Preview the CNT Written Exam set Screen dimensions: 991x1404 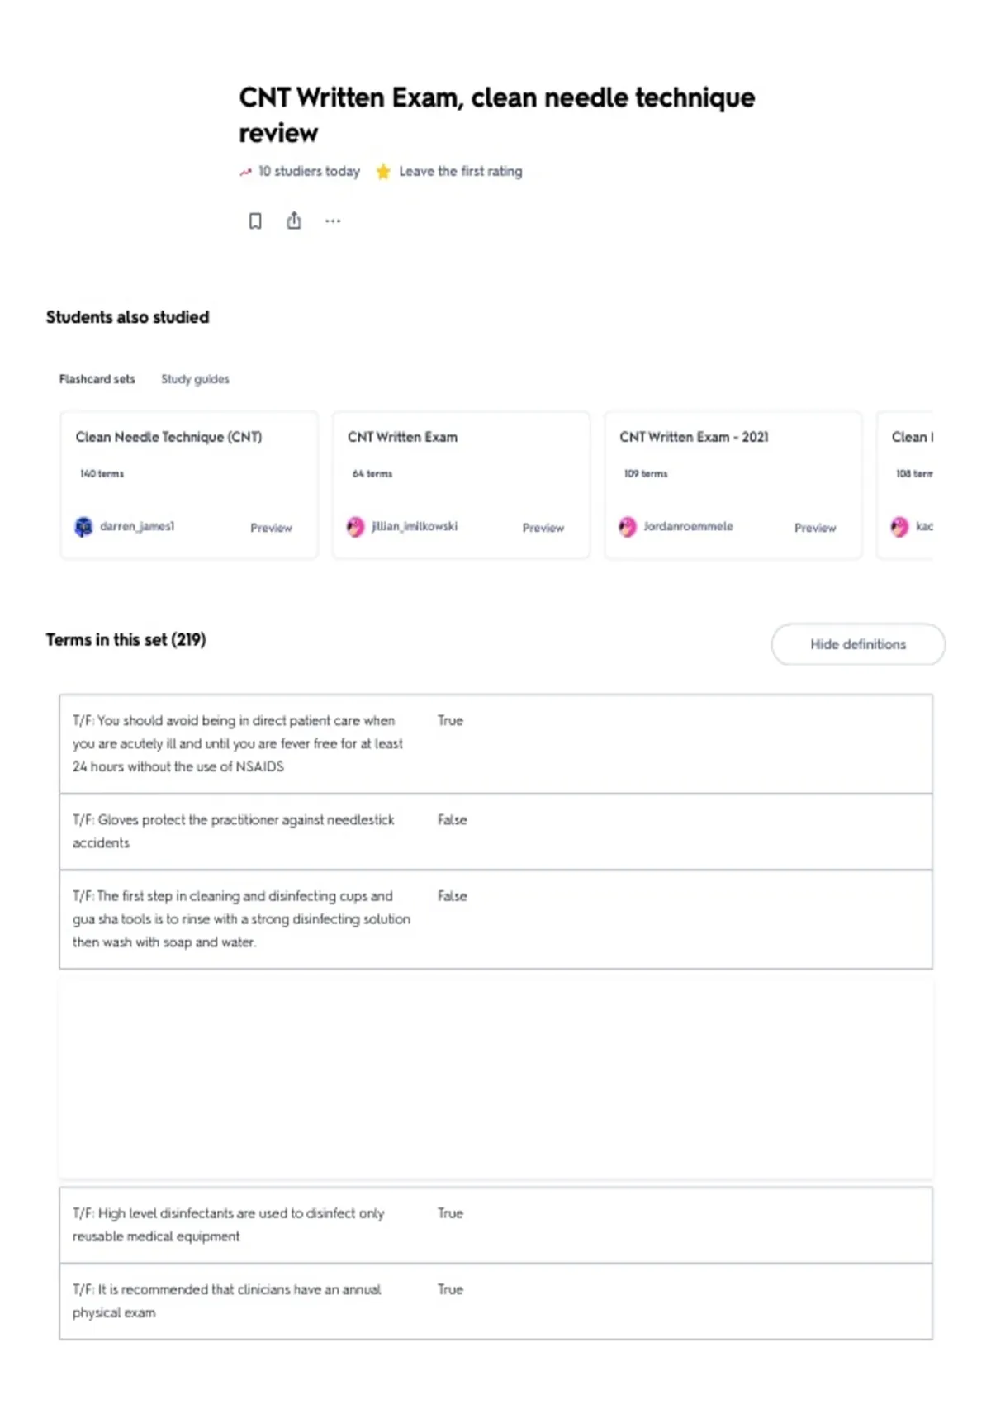(543, 528)
